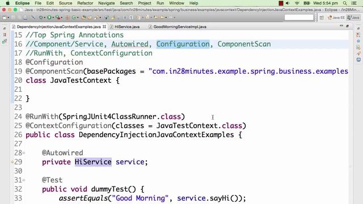Close the DependencyInjectionJavaContextExamples.java tab
Viewport: 363px width, 204px height.
pyautogui.click(x=104, y=27)
